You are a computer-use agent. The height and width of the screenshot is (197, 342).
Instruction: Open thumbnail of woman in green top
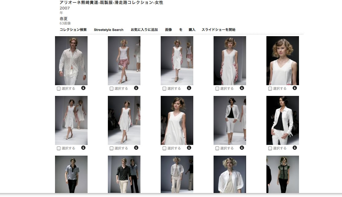click(x=283, y=174)
